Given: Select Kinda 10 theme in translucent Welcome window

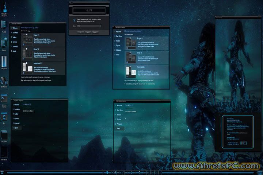Looking at the screenshot, I should 146,58.
